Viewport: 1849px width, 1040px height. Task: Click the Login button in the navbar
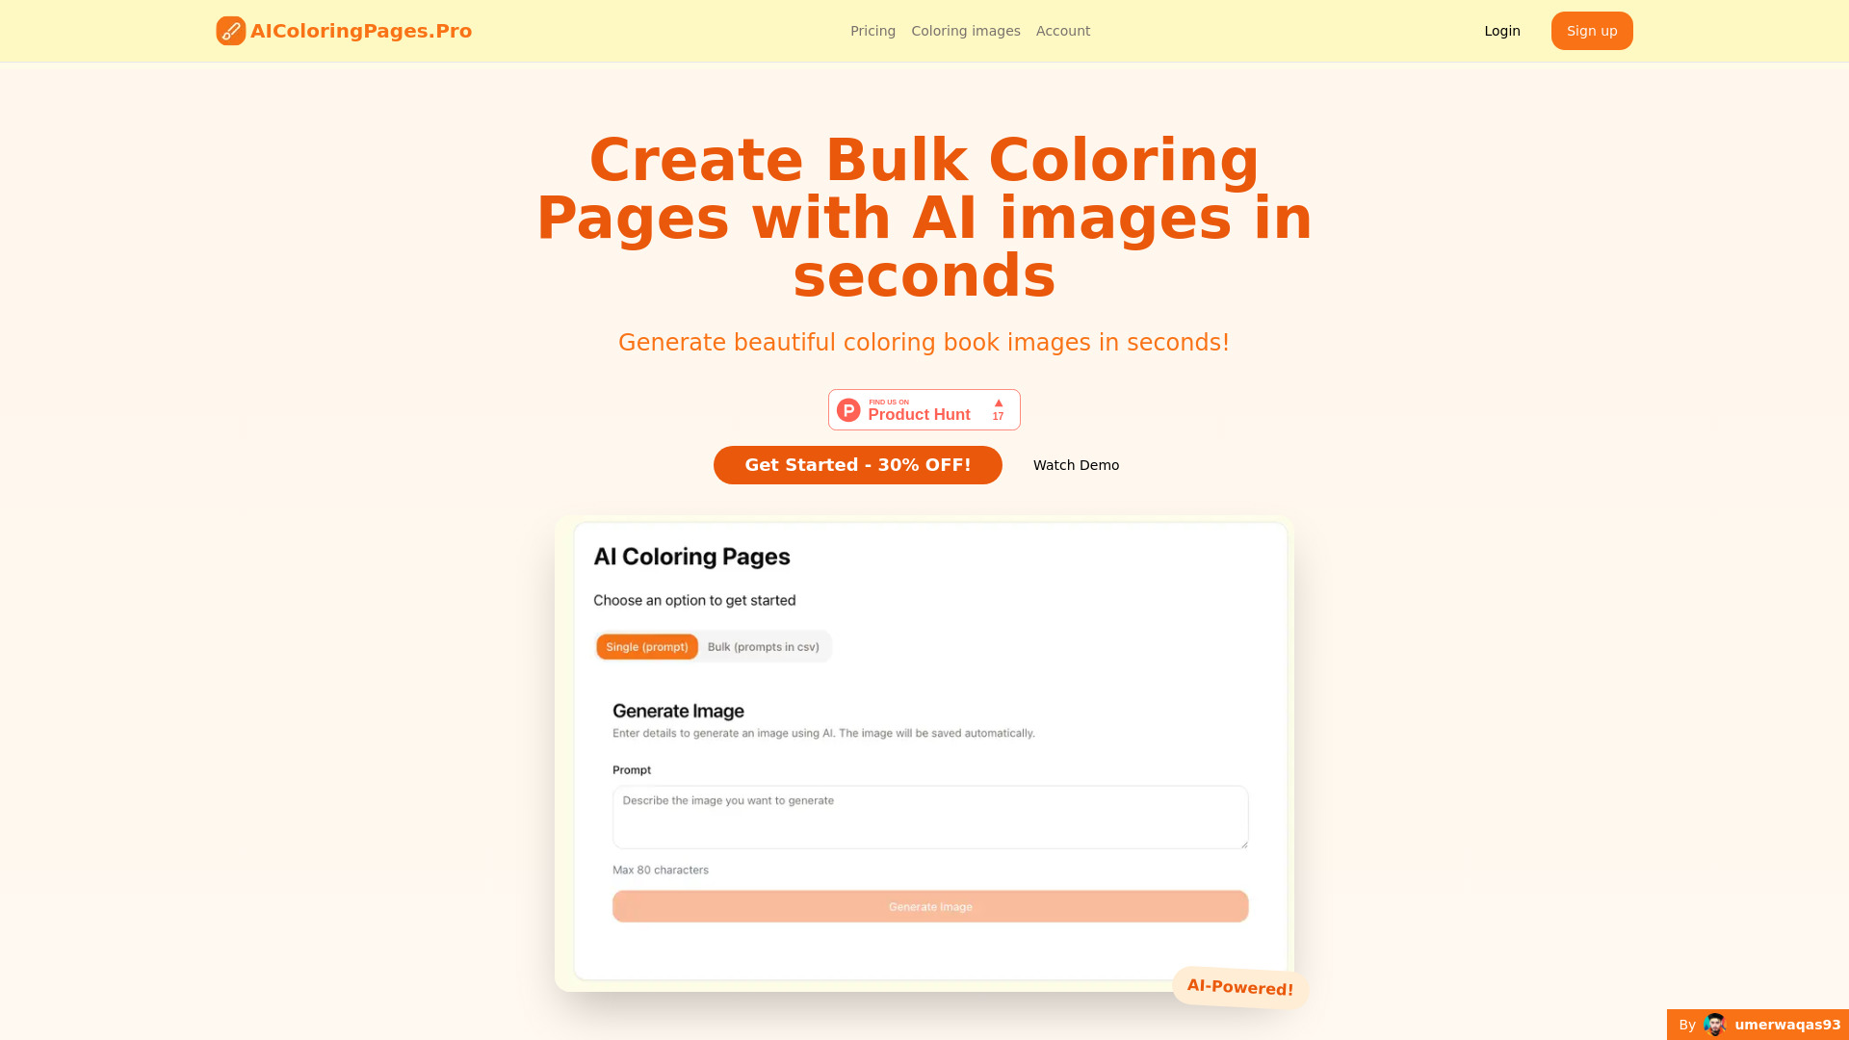(x=1502, y=31)
